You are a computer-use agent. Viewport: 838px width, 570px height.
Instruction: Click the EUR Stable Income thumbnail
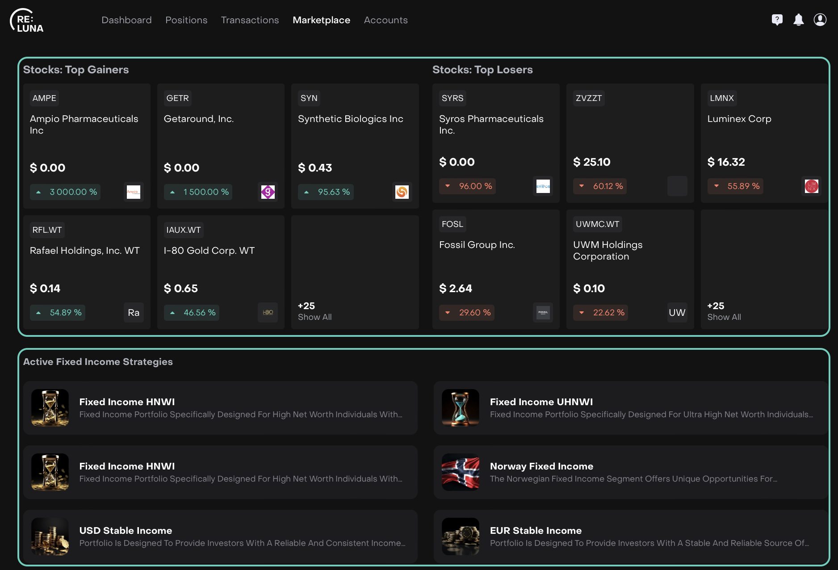pyautogui.click(x=461, y=536)
